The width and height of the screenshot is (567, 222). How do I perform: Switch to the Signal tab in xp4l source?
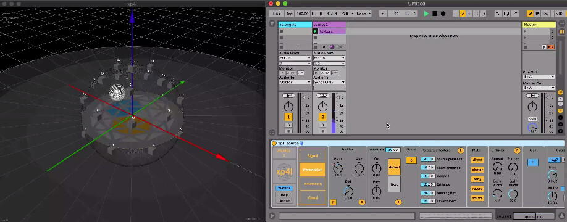click(313, 156)
